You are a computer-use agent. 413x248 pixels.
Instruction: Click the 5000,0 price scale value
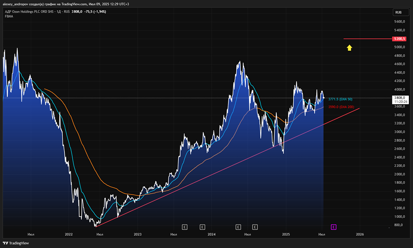[x=399, y=47]
